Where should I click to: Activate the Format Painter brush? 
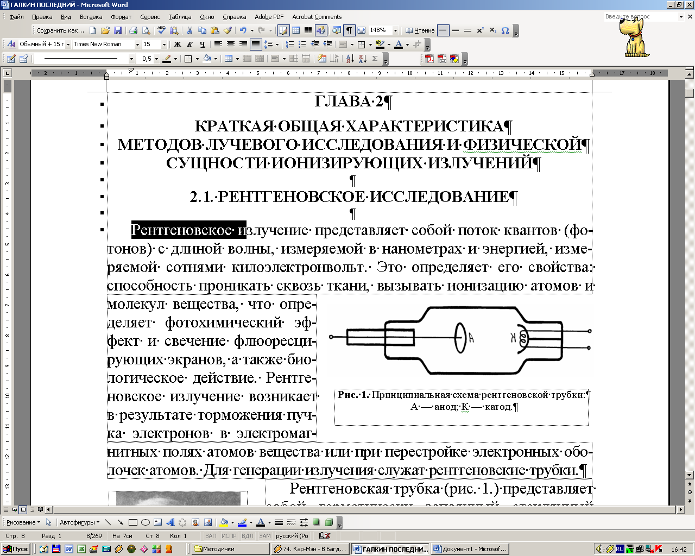[228, 30]
